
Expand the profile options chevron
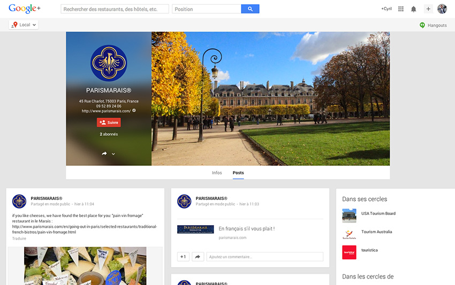click(113, 154)
